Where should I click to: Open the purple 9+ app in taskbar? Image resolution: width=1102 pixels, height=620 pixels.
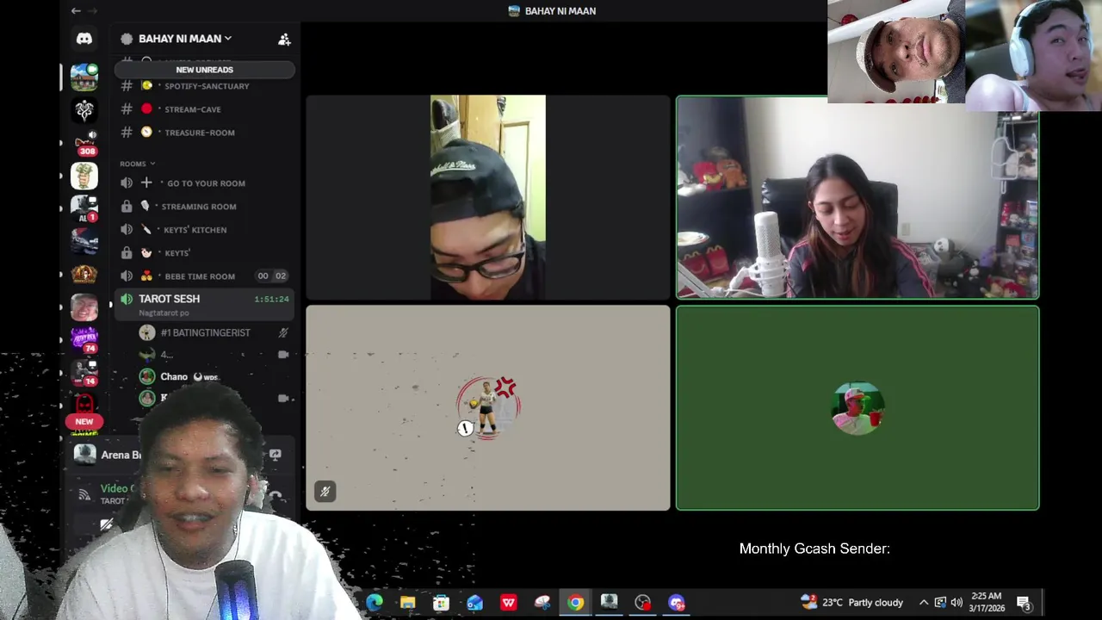click(676, 603)
